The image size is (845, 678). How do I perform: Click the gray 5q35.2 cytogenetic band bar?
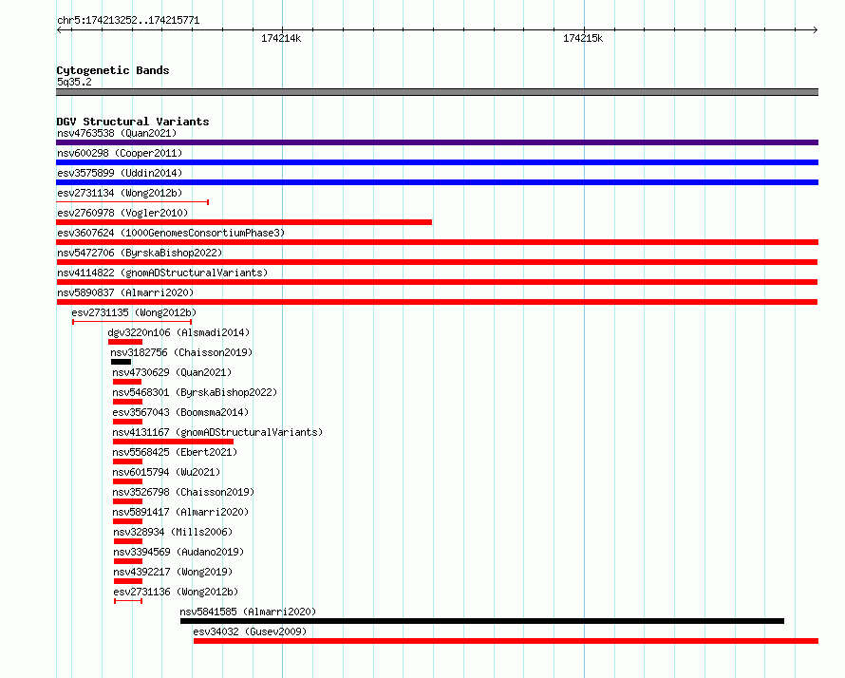437,92
